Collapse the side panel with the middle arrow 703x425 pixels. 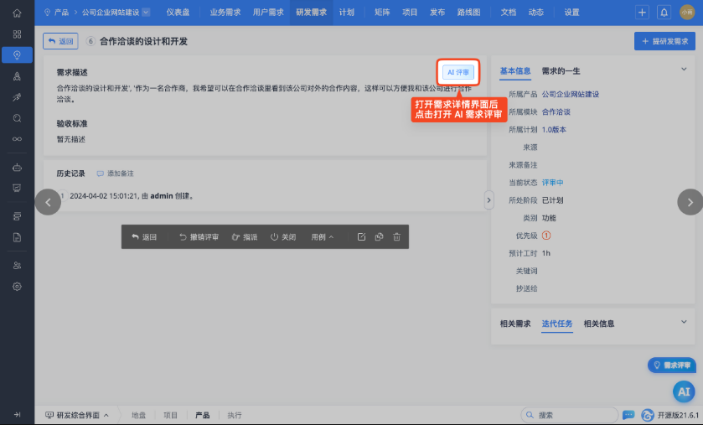coord(489,200)
